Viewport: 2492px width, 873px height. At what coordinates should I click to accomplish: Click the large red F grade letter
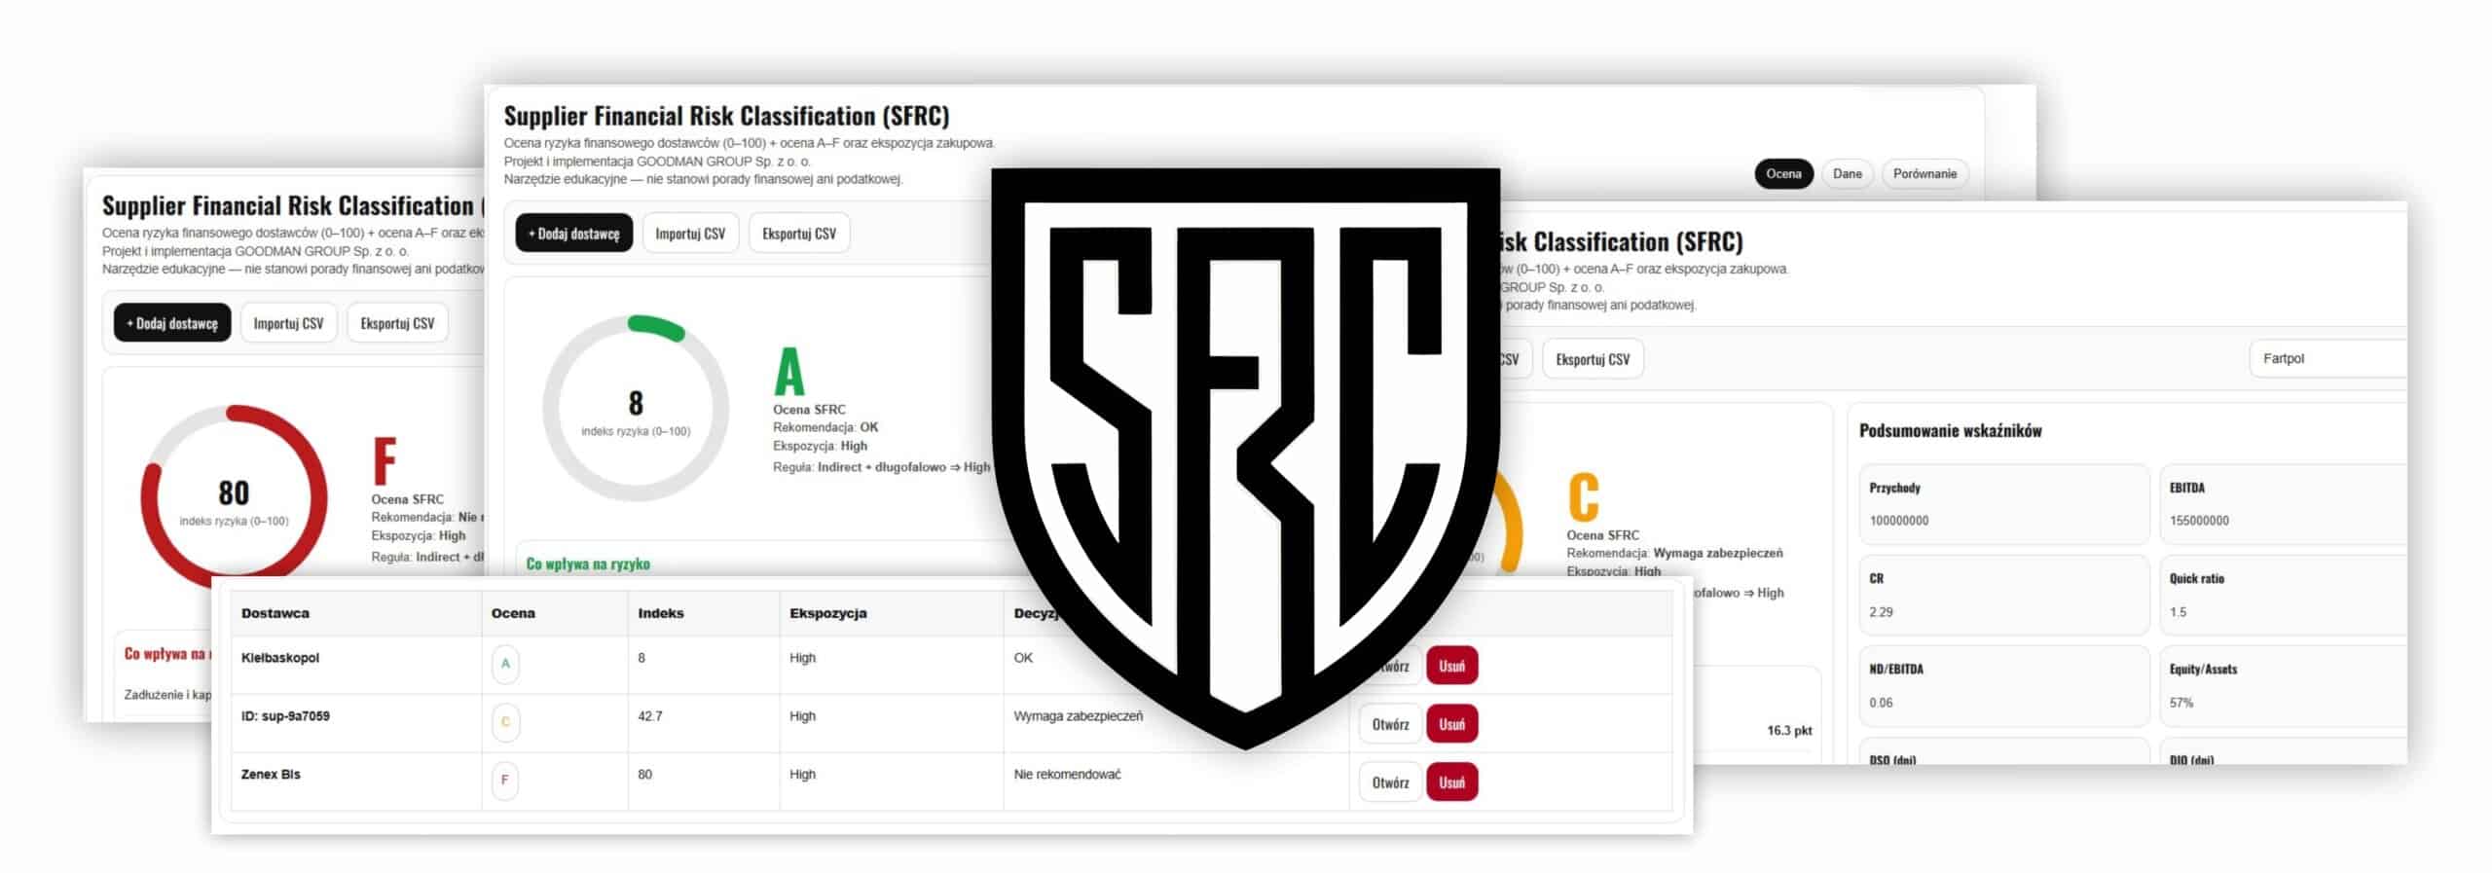385,461
